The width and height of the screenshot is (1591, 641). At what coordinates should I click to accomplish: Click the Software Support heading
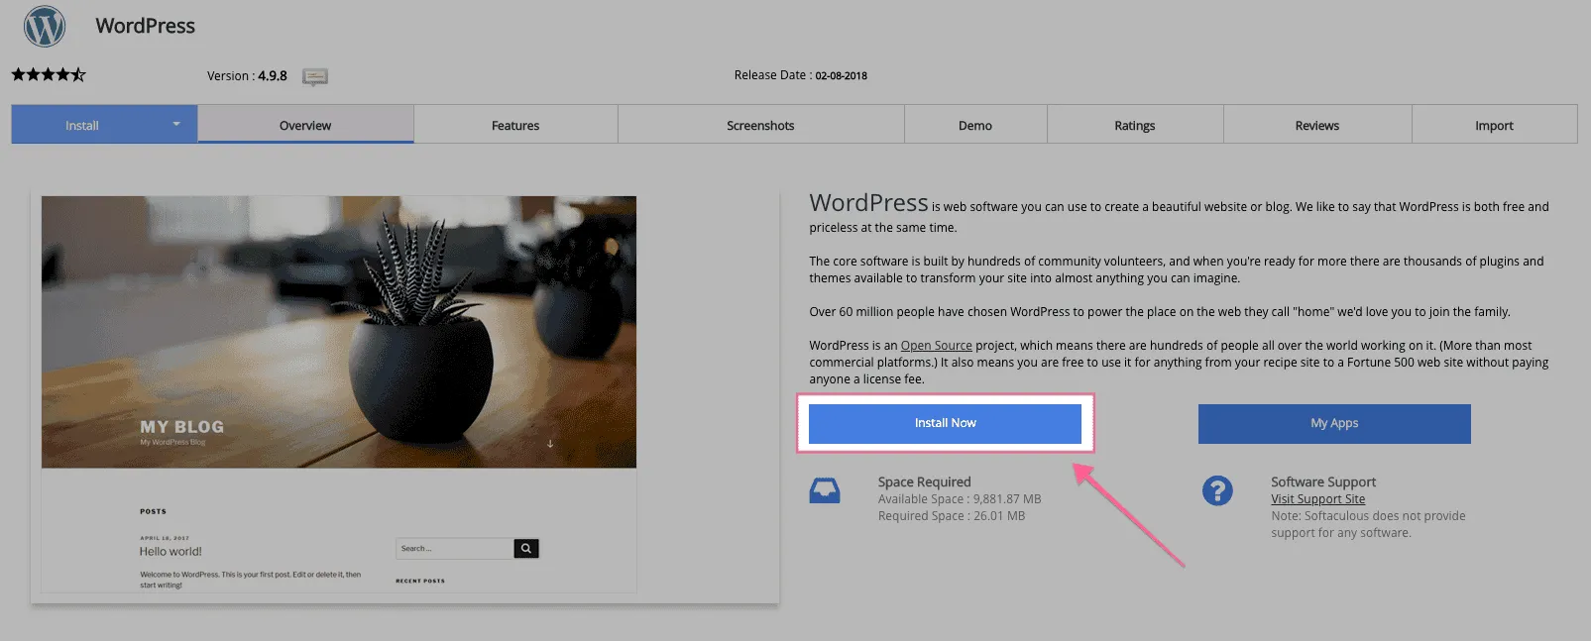click(x=1323, y=482)
